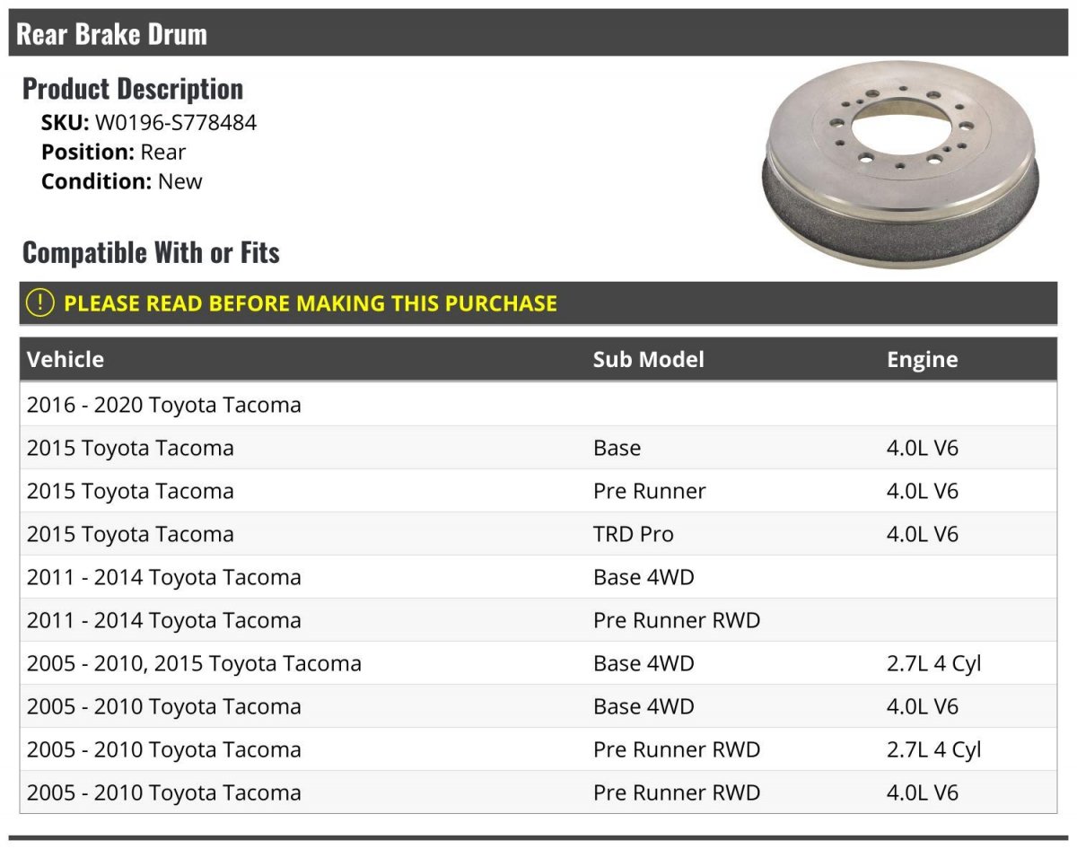
Task: Click the SKU W0196-S778484 text
Action: (x=149, y=123)
